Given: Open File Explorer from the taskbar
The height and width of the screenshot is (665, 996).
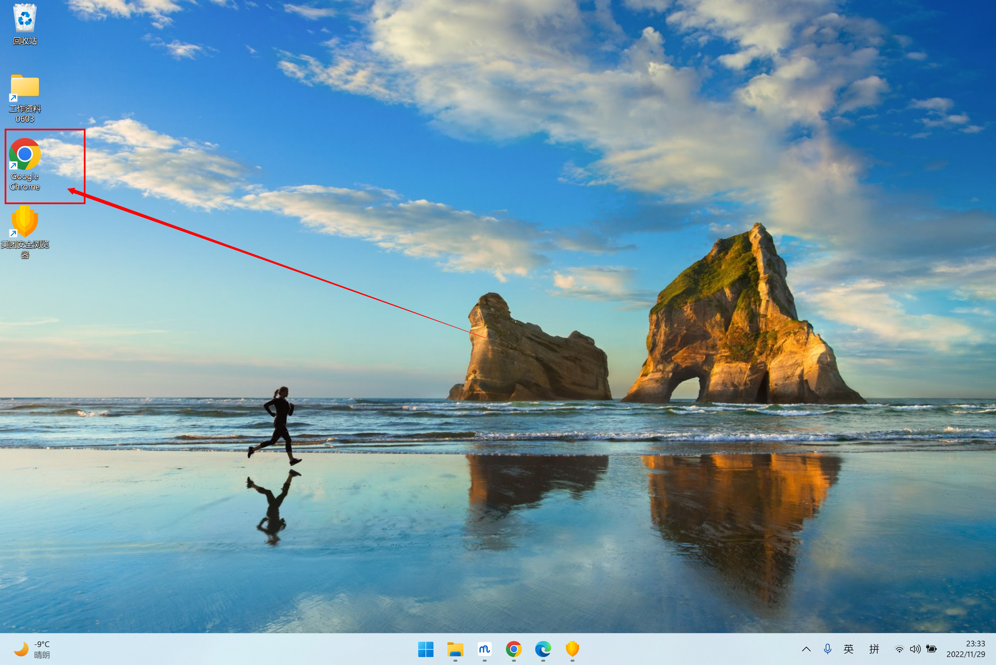Looking at the screenshot, I should pos(455,649).
